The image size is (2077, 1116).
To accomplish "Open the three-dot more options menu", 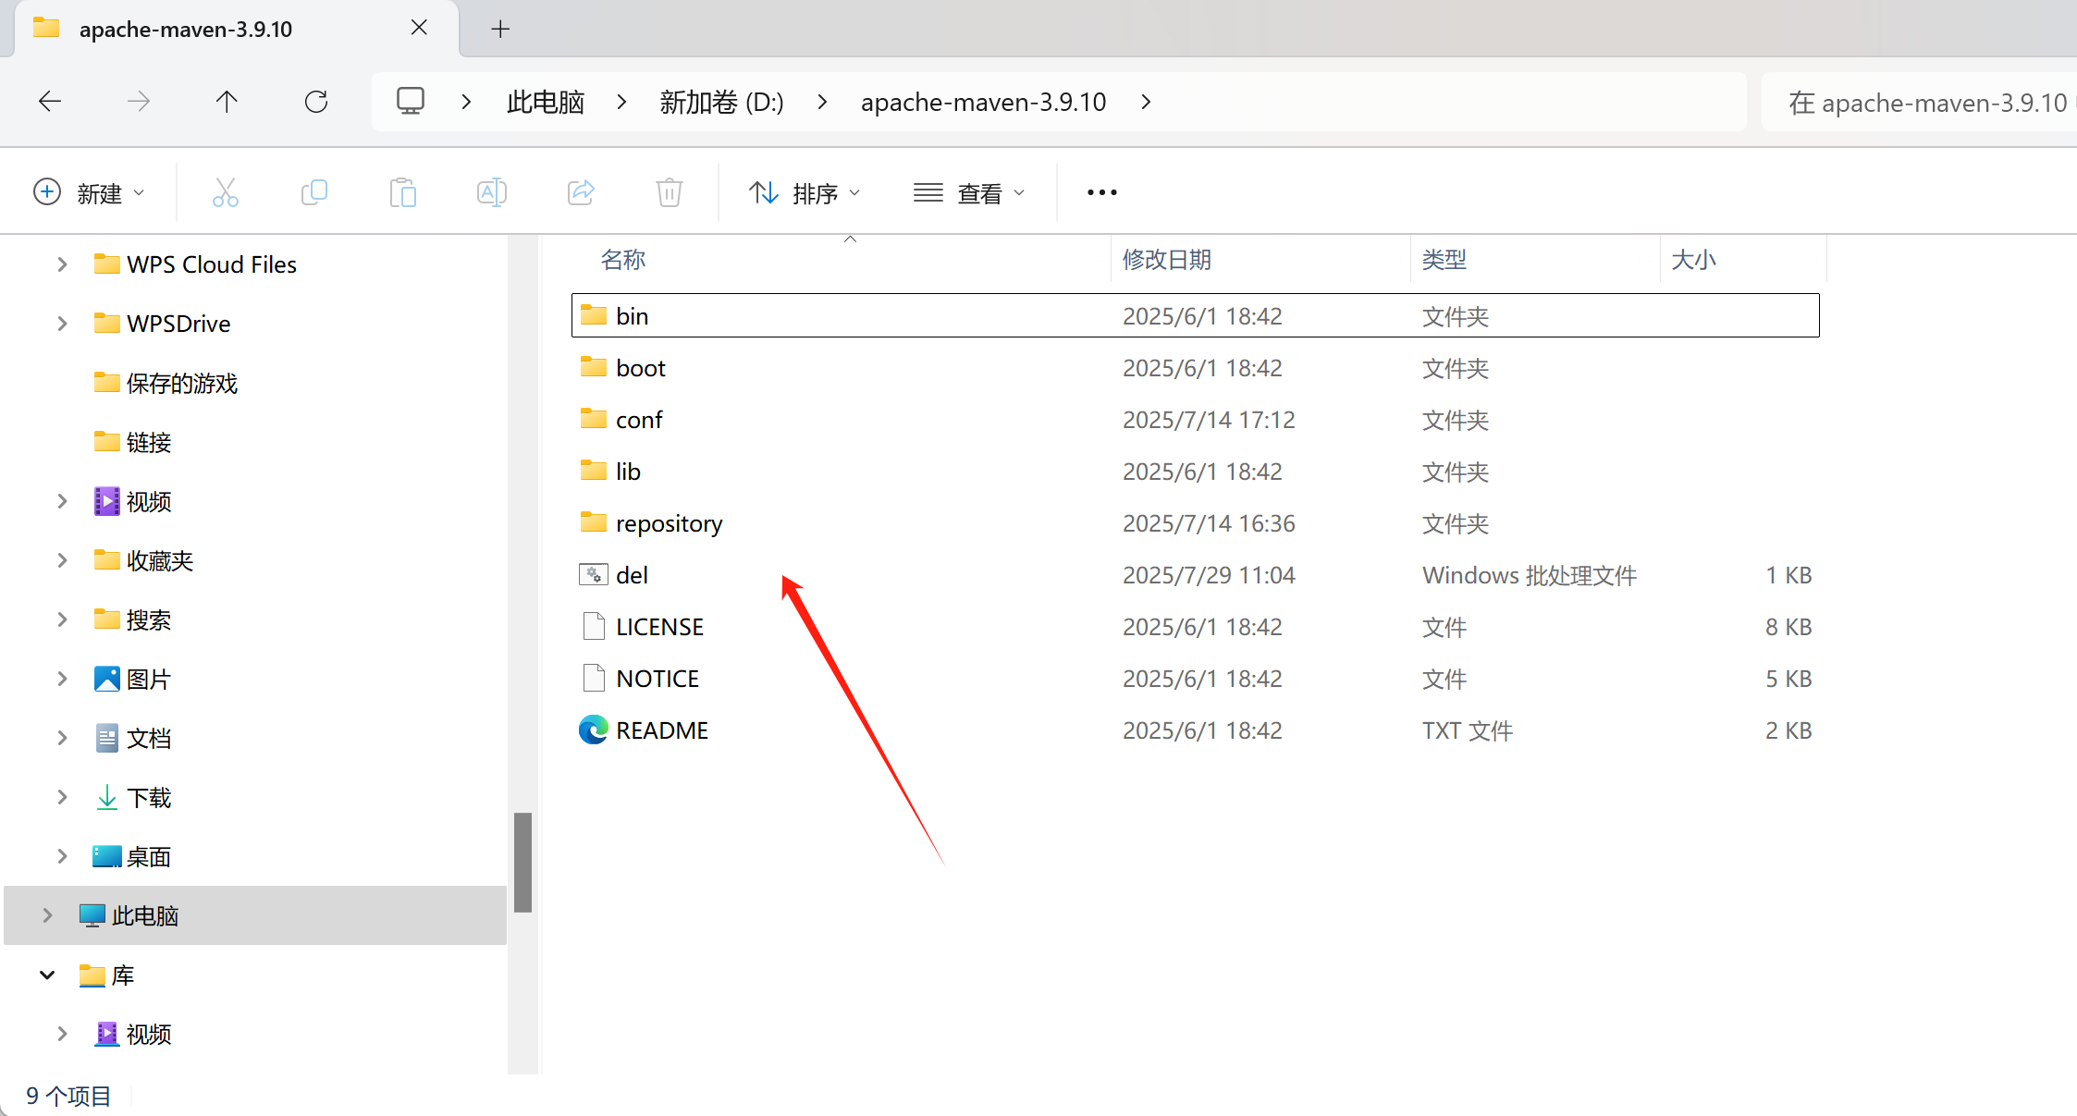I will tap(1101, 192).
